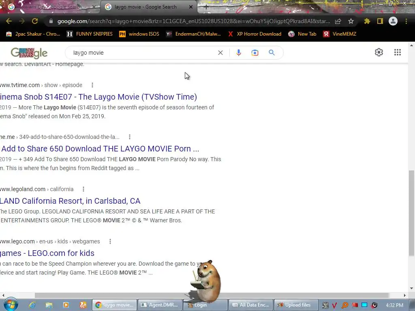Screen dimensions: 415x311
Task: Open the 2pac Shakur bookmark
Action: click(33, 34)
